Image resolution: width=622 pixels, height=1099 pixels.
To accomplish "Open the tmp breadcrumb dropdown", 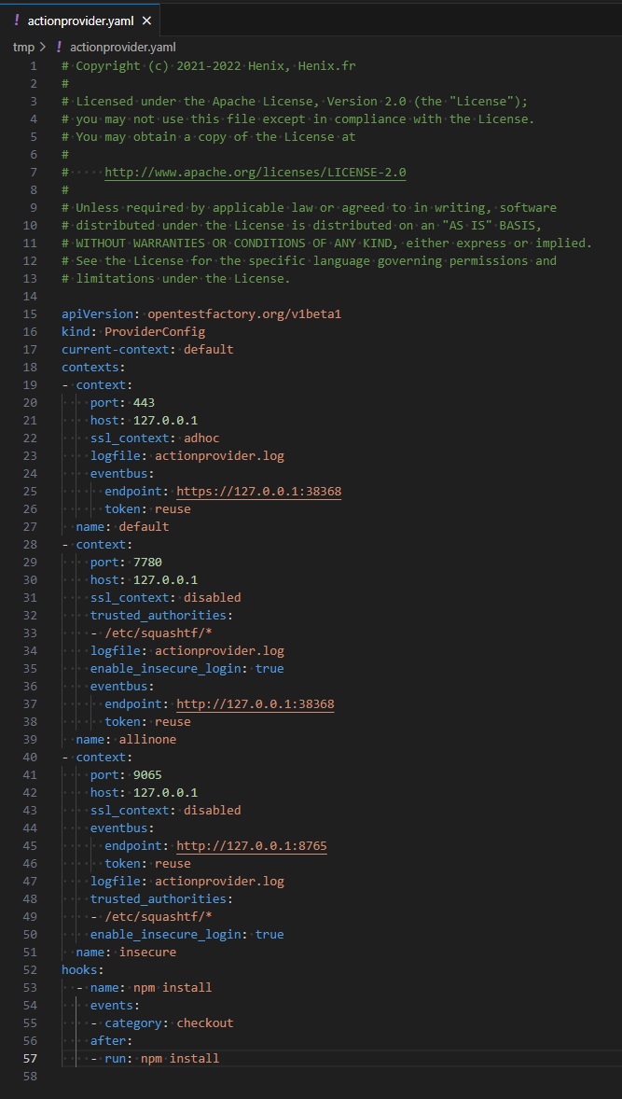I will [x=21, y=47].
